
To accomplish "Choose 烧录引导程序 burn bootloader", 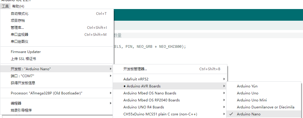I will (x=57, y=110).
